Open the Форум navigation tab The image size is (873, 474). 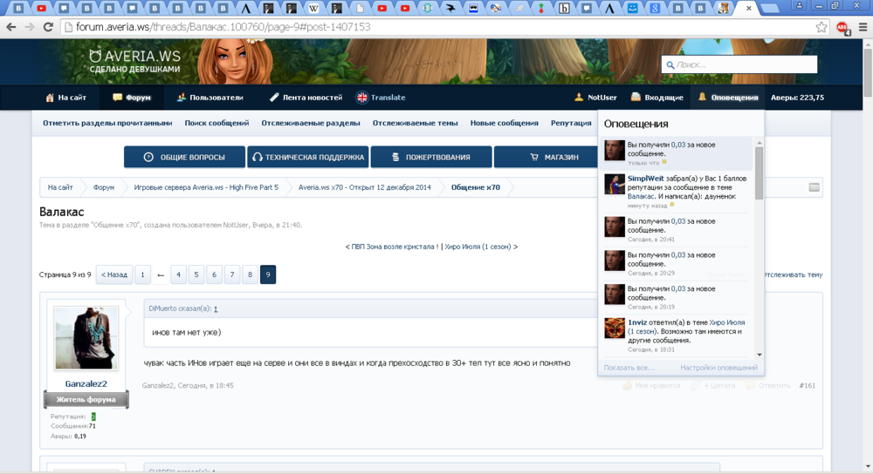tap(131, 98)
